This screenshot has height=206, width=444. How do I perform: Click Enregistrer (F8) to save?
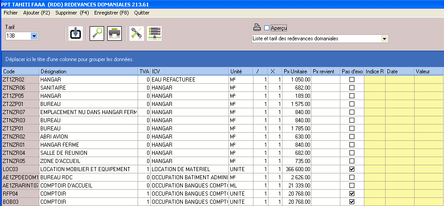coord(111,13)
